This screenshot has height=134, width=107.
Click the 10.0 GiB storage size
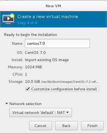(32, 81)
